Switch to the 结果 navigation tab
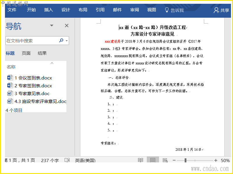Screen dimensions: 233x174 (42, 53)
